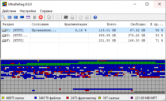Pause the job using the pause icon

pyautogui.click(x=34, y=17)
